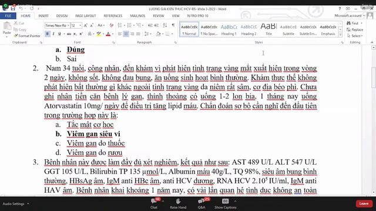This screenshot has height=211, width=376.
Task: Click Microsoft account label
Action: click(x=348, y=16)
